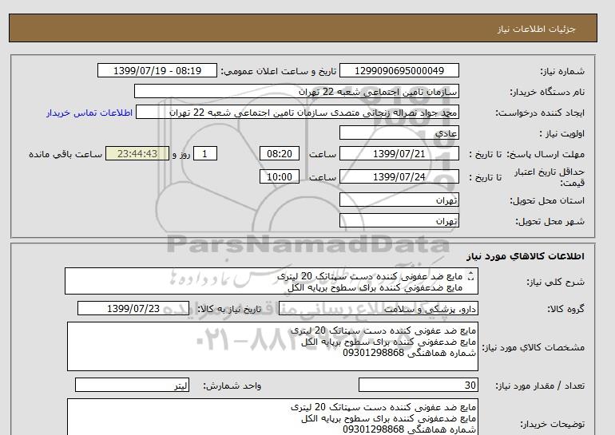Open buyer contact information link

click(89, 113)
